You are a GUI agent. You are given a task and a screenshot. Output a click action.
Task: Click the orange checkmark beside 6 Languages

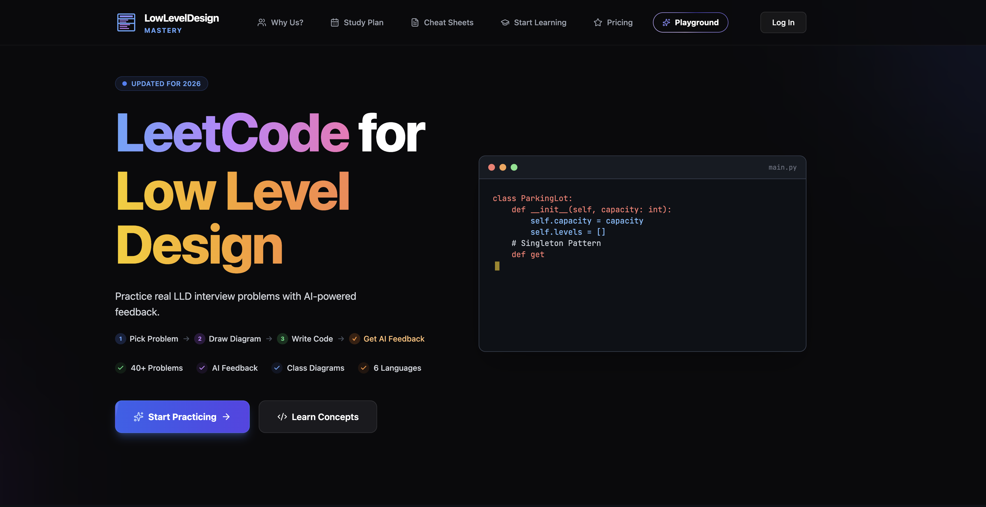[363, 368]
